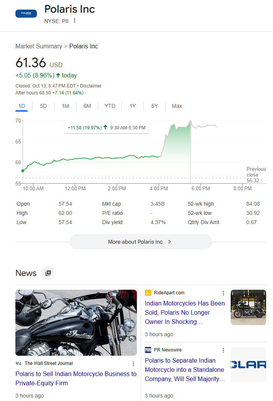Click the Polaris Inc page heading

(70, 9)
